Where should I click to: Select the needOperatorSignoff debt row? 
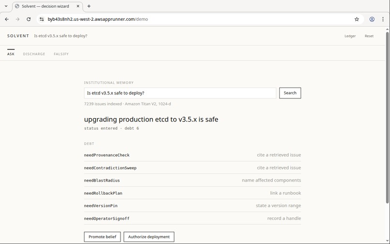[x=193, y=218]
